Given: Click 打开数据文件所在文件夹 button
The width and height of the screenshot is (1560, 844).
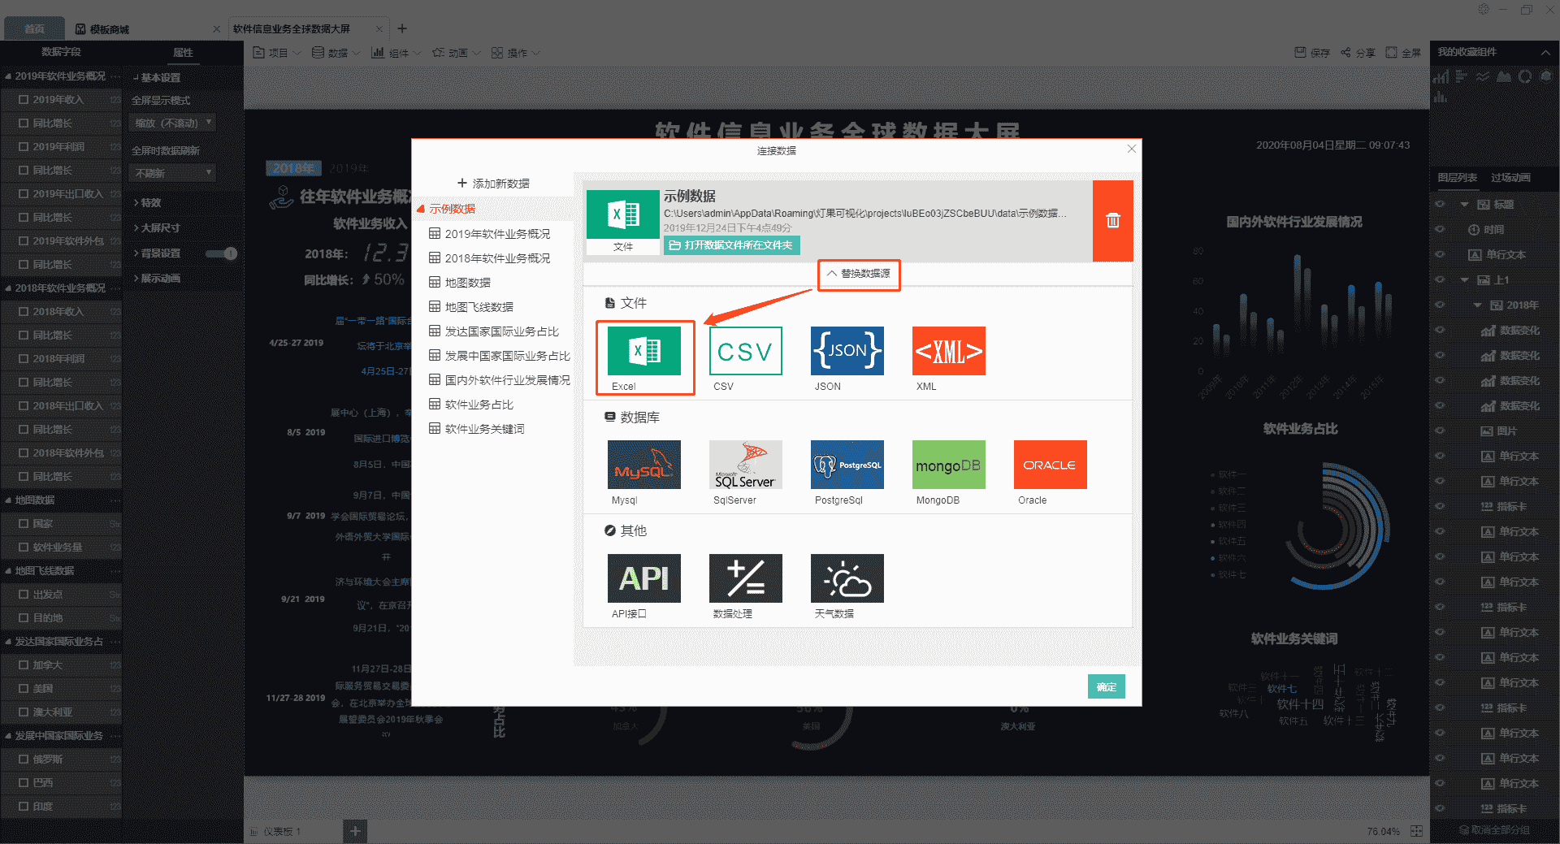Looking at the screenshot, I should point(731,245).
